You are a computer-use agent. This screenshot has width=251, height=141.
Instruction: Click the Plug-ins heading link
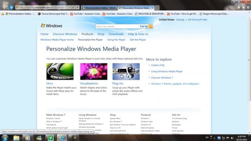coord(118,83)
